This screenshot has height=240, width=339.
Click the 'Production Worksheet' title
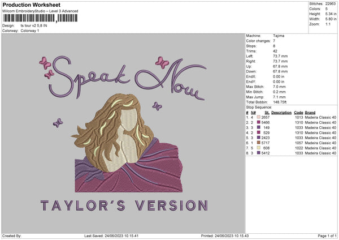tap(31, 5)
